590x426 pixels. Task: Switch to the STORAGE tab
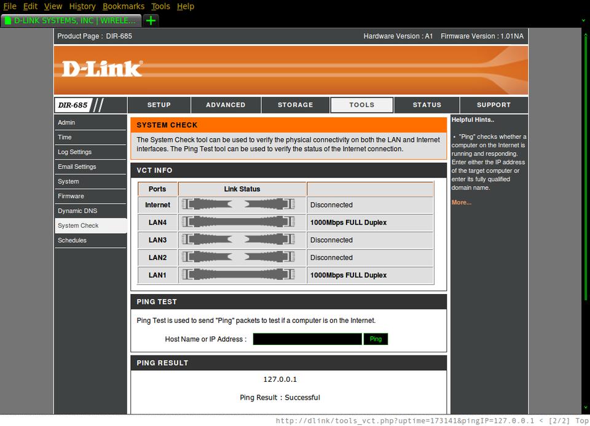296,105
